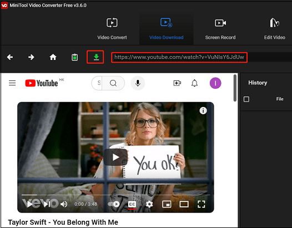Click the back arrow in browser toolbar
Image resolution: width=292 pixels, height=228 pixels.
(x=10, y=57)
